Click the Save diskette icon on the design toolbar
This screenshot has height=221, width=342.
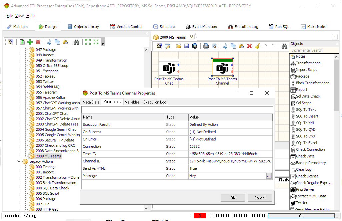coord(186,46)
